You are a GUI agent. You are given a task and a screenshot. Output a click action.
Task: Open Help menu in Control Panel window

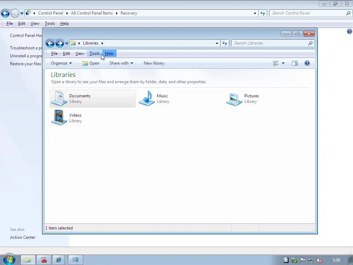pyautogui.click(x=64, y=23)
